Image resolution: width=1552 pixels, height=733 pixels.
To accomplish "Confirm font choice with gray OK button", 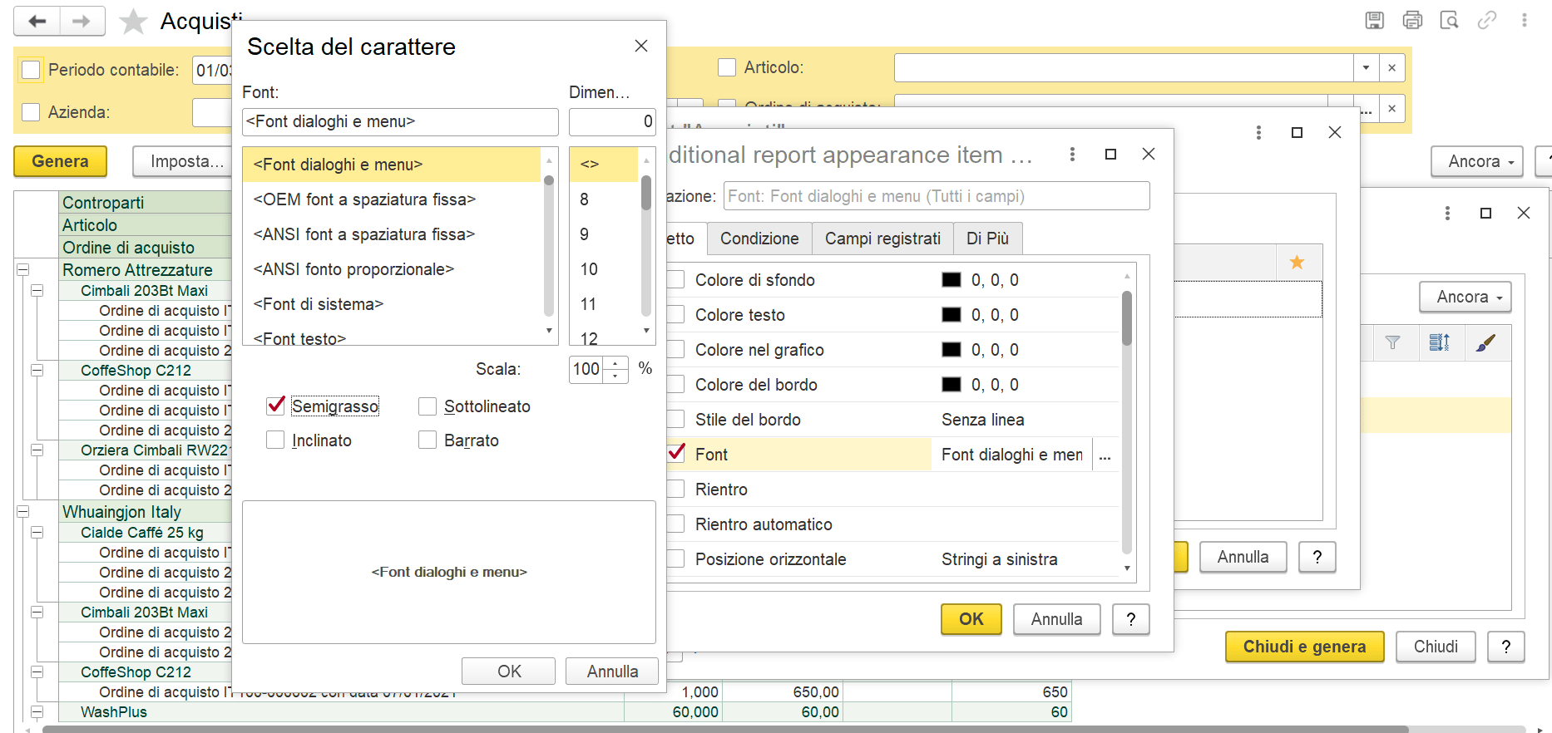I will point(509,672).
